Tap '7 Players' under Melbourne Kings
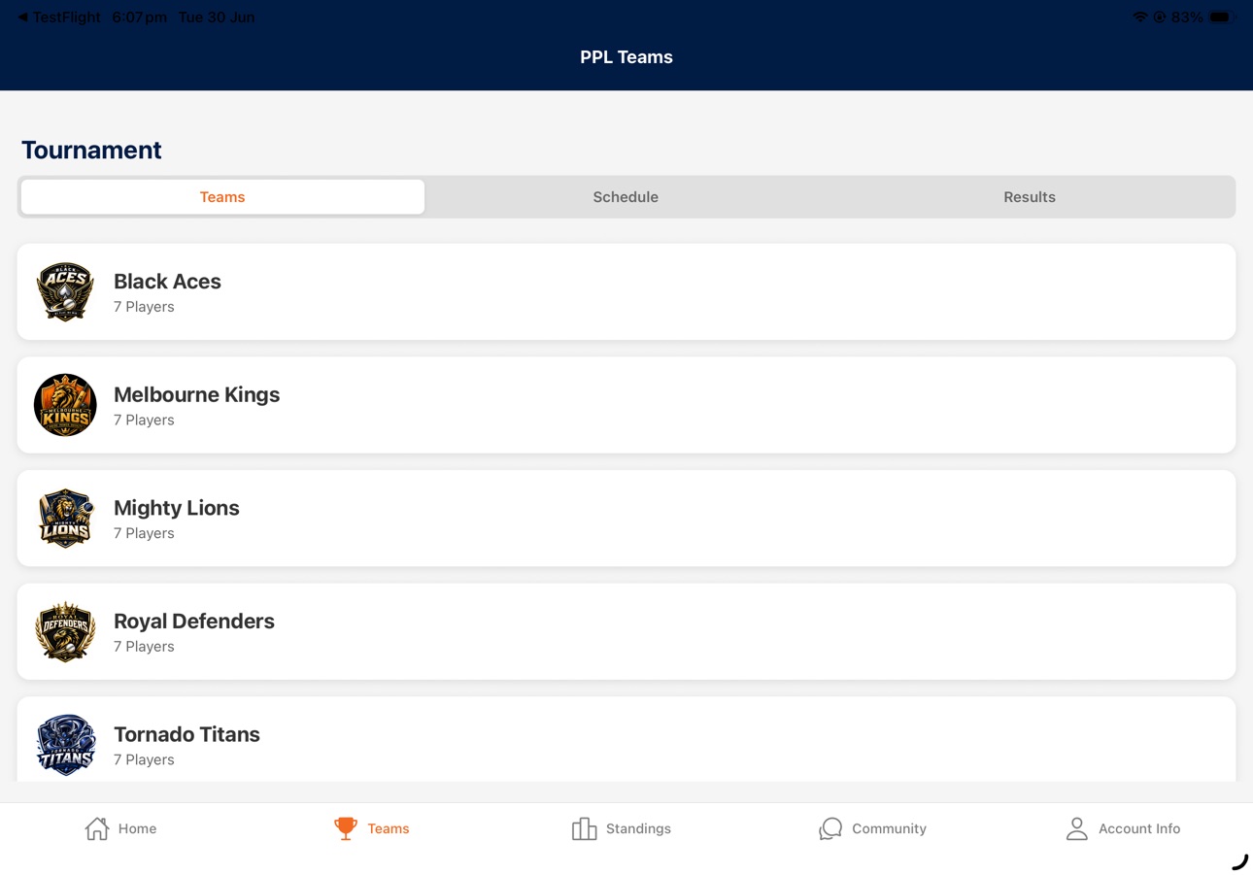The width and height of the screenshot is (1253, 875). pos(144,421)
